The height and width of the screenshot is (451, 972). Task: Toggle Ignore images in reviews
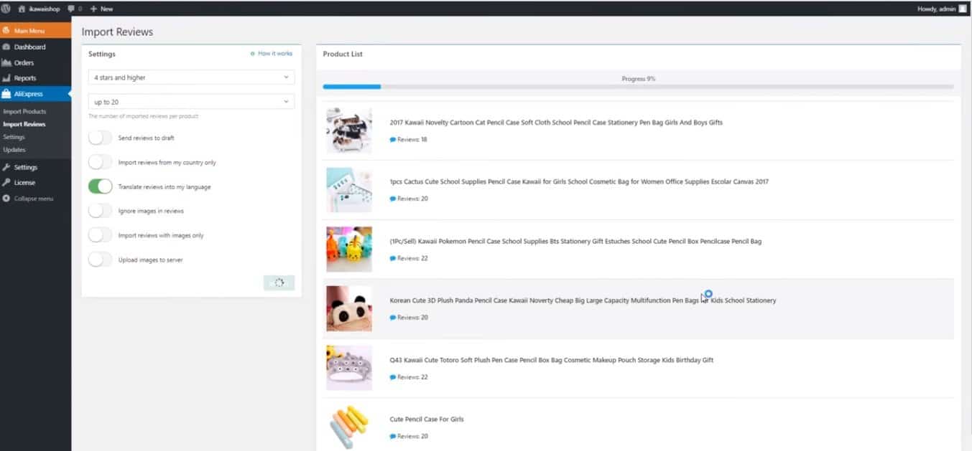point(101,211)
